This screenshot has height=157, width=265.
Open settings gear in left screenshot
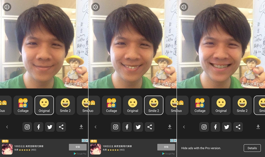pos(7,7)
